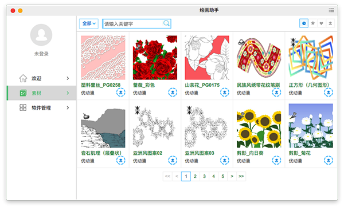Image resolution: width=344 pixels, height=208 pixels.
Task: Open the 亚洲风图案02 thumbnail
Action: 155,126
